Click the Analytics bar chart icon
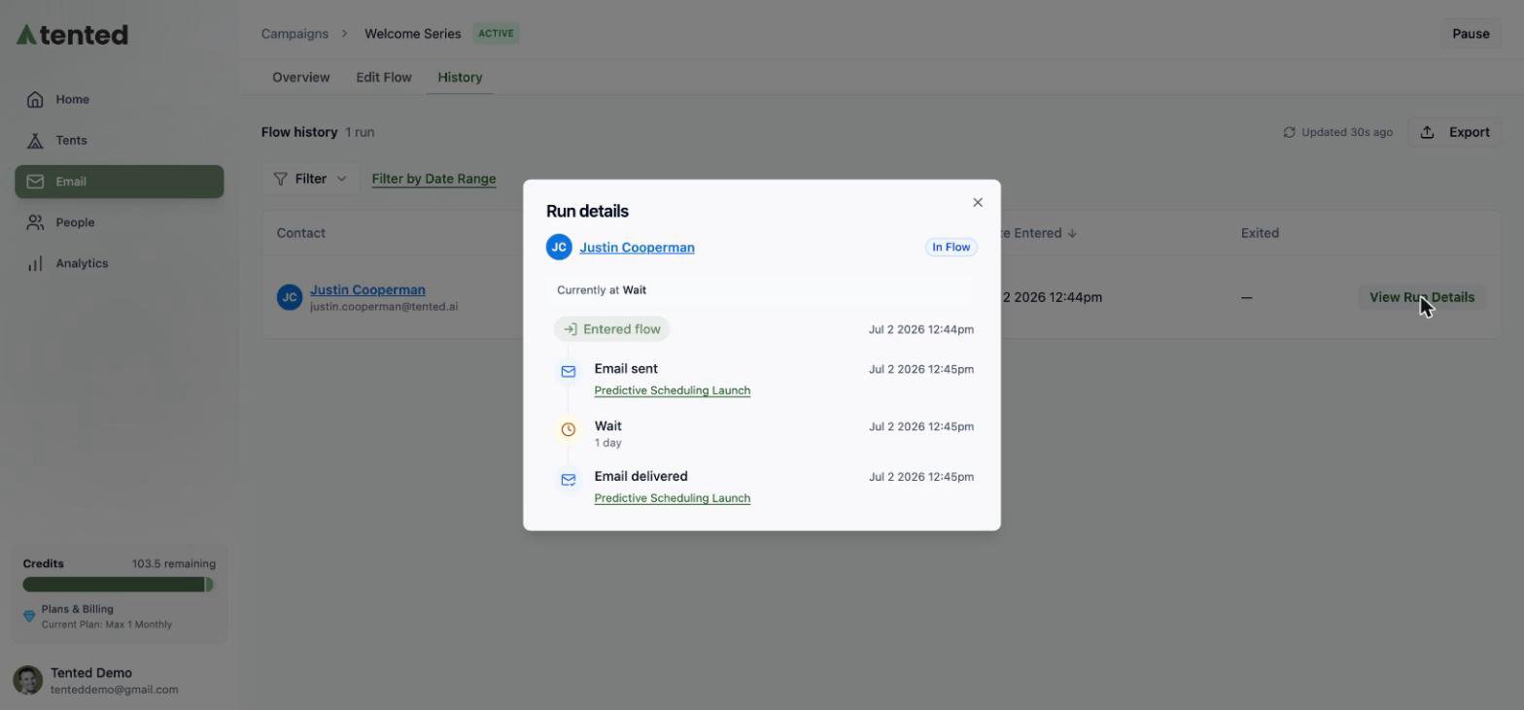Screen dimensions: 1524x710 point(35,263)
